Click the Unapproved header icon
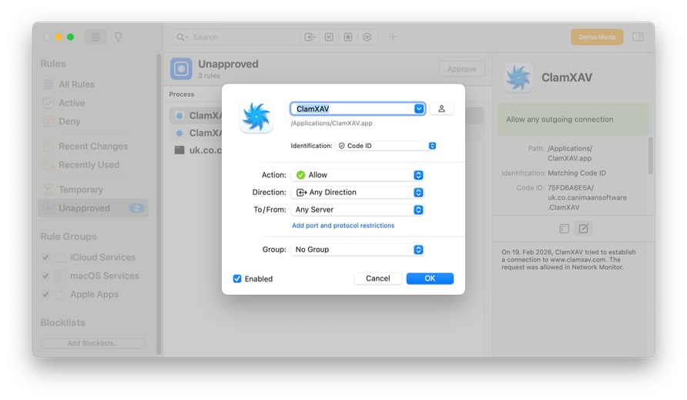The height and width of the screenshot is (400, 687). 182,69
